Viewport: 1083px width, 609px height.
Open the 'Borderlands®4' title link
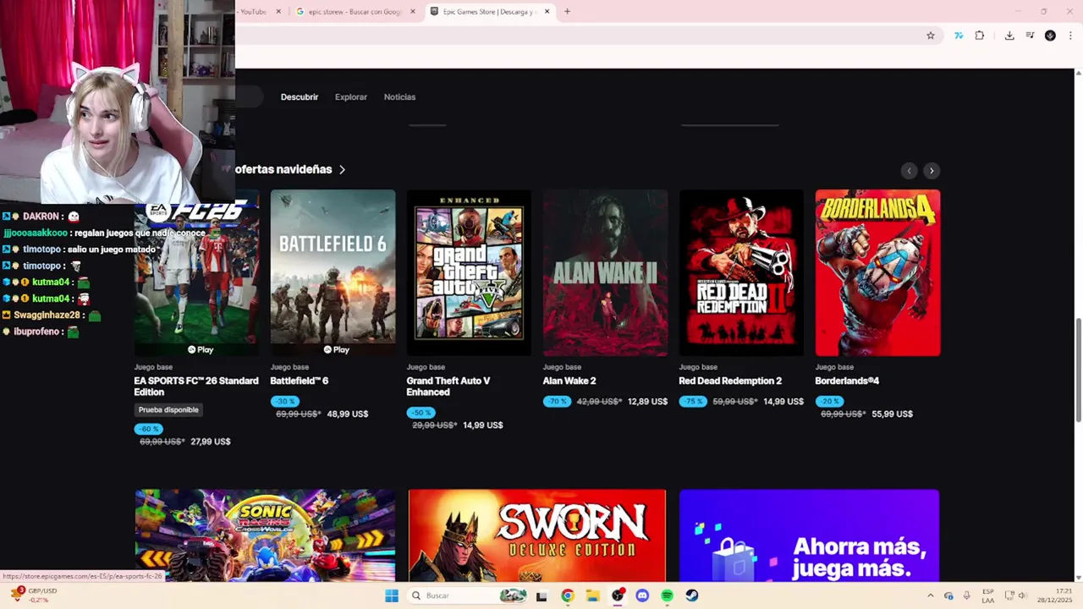[847, 381]
